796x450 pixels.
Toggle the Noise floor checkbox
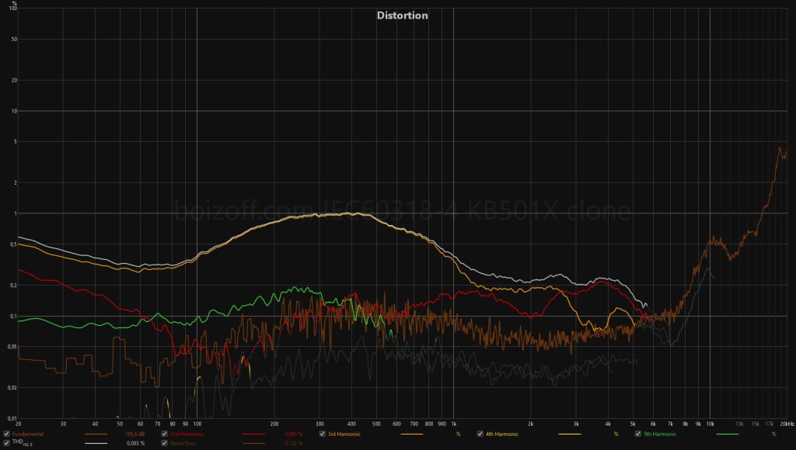[x=165, y=443]
